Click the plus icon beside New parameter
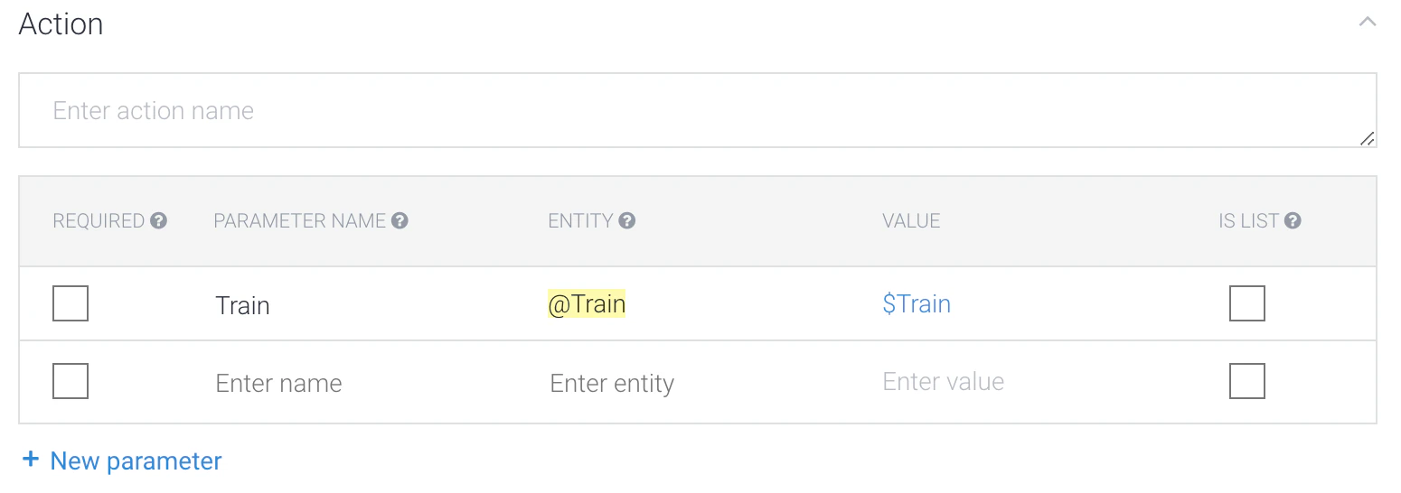 (31, 460)
